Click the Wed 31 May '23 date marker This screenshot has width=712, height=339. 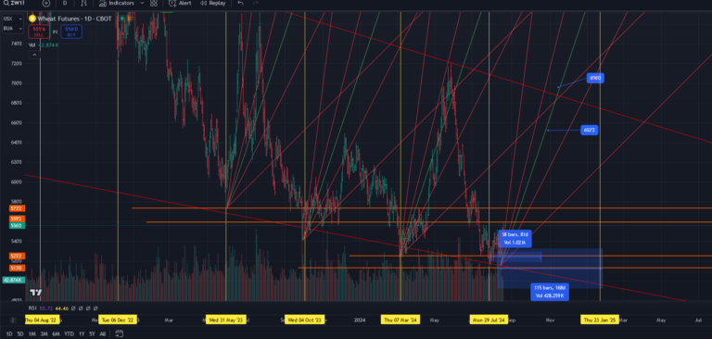point(226,320)
